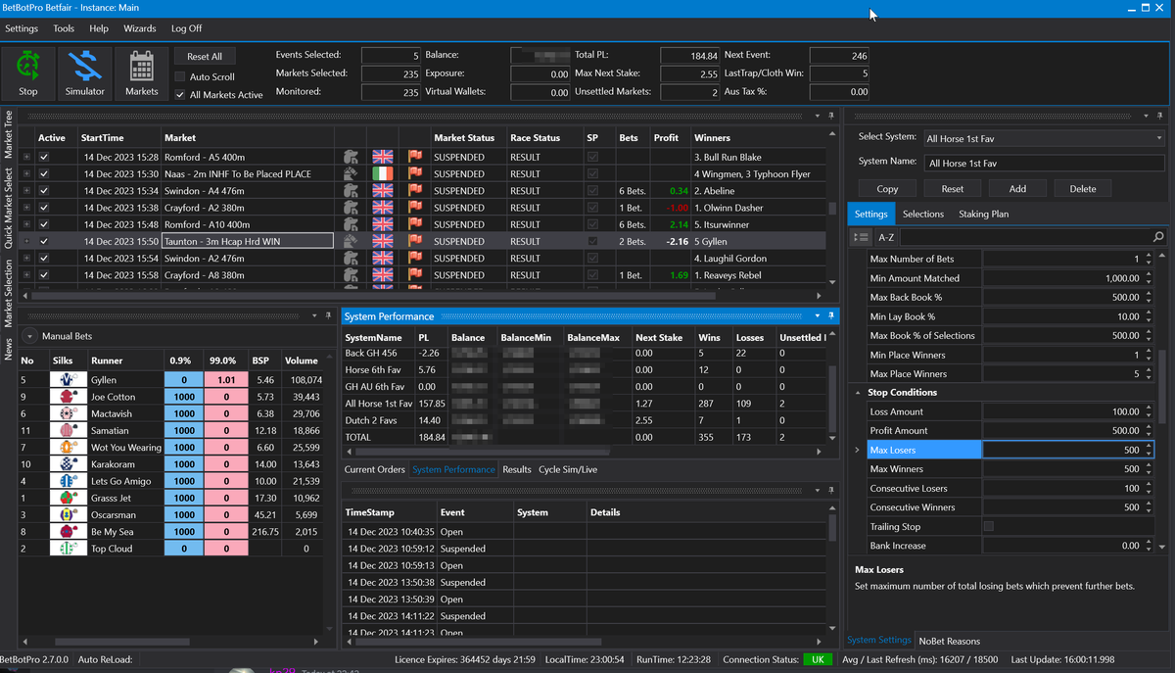The height and width of the screenshot is (673, 1175).
Task: Click Joe Cotton's silks icon
Action: [67, 397]
